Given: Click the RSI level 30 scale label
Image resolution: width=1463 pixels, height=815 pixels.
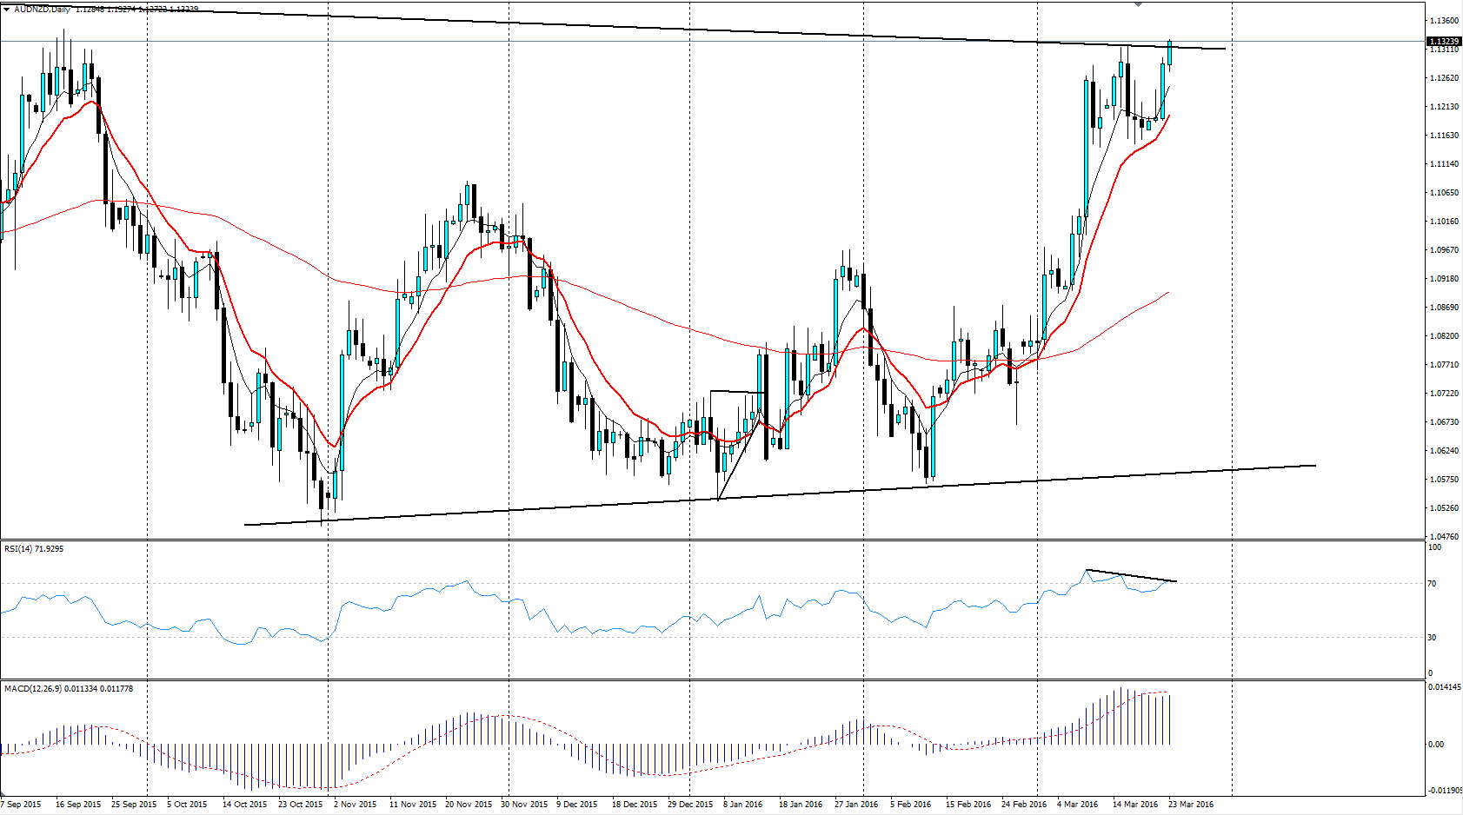Looking at the screenshot, I should coord(1433,638).
